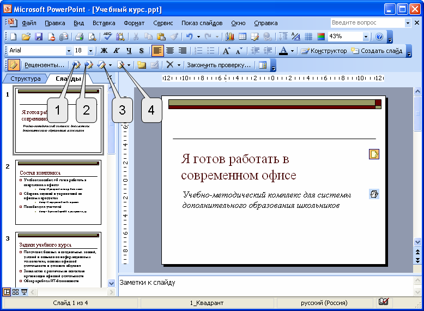
Task: Open the Правка menu
Action: (55, 23)
